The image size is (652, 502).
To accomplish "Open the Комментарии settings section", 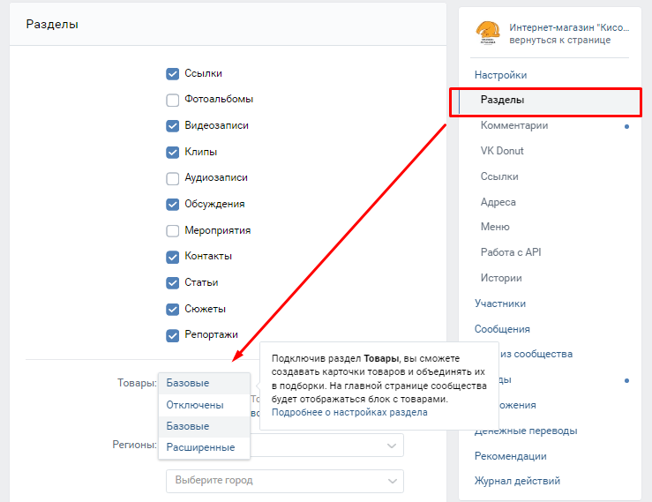I will pos(514,125).
